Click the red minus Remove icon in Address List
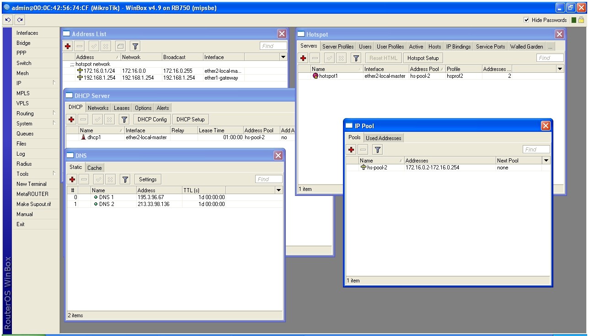The height and width of the screenshot is (336, 589). pos(79,46)
